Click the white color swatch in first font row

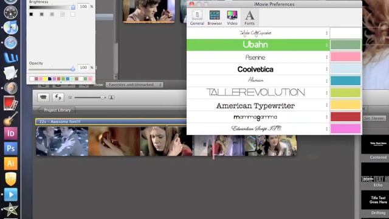pos(345,33)
